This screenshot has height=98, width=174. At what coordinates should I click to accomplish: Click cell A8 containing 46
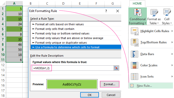tap(14, 44)
